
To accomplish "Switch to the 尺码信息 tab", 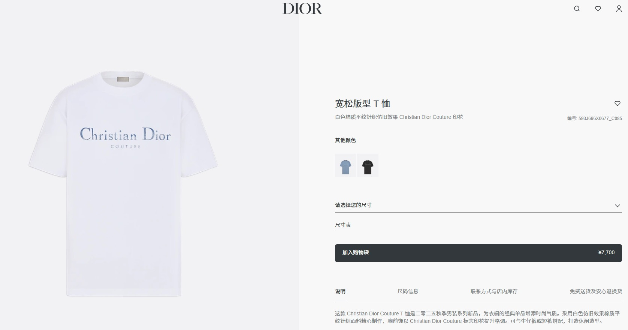I will pyautogui.click(x=408, y=291).
